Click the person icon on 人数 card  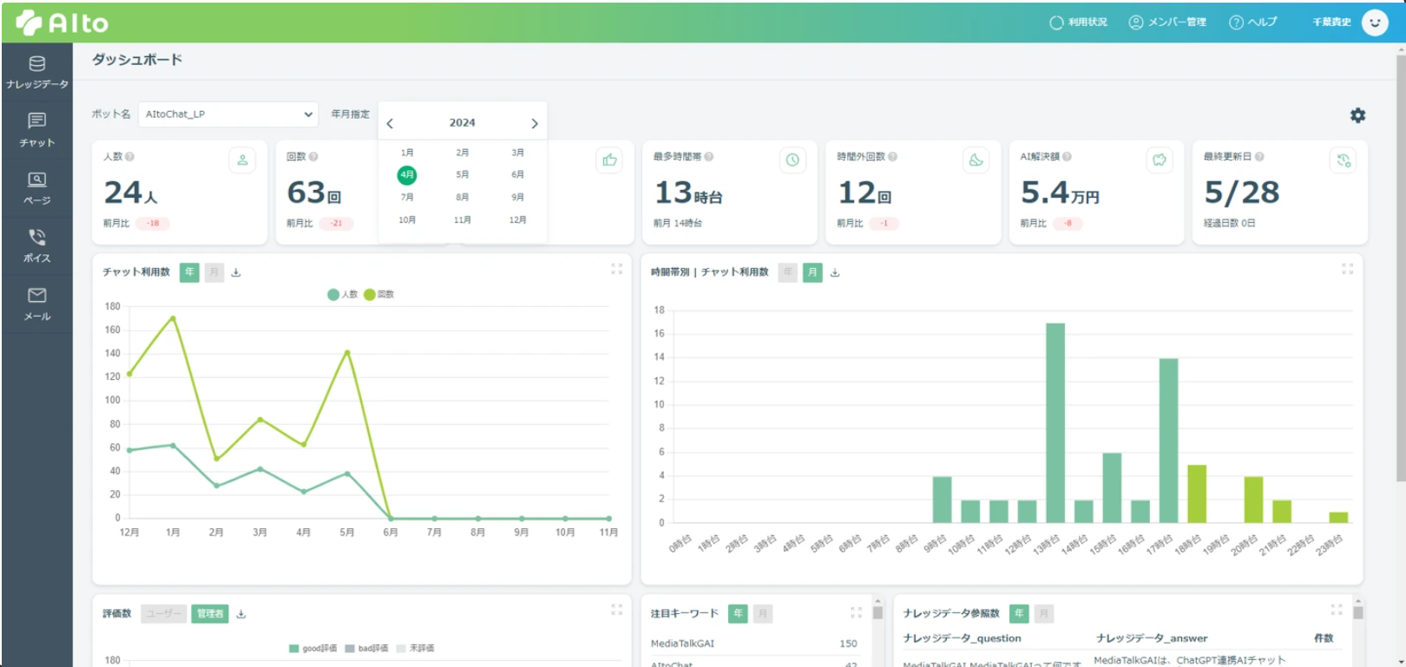click(242, 160)
